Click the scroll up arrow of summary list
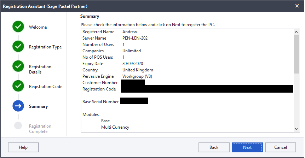305x158 pixels. click(296, 32)
